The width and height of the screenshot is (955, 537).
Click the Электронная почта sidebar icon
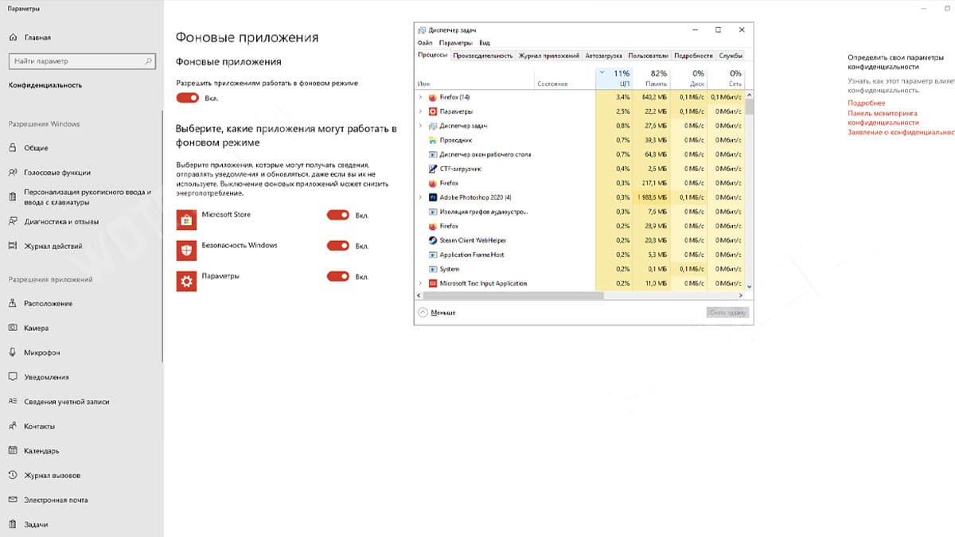coord(13,500)
